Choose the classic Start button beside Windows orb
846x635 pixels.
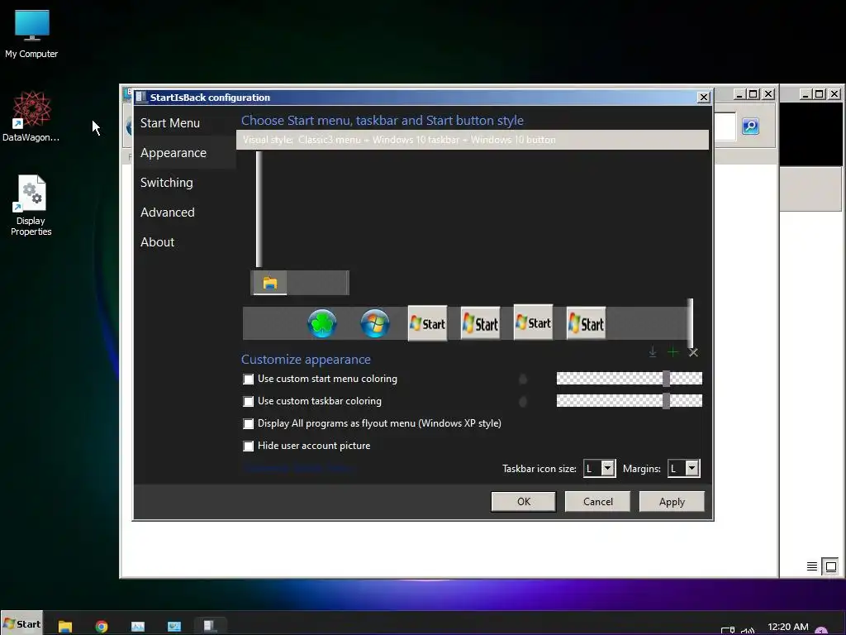tap(427, 323)
